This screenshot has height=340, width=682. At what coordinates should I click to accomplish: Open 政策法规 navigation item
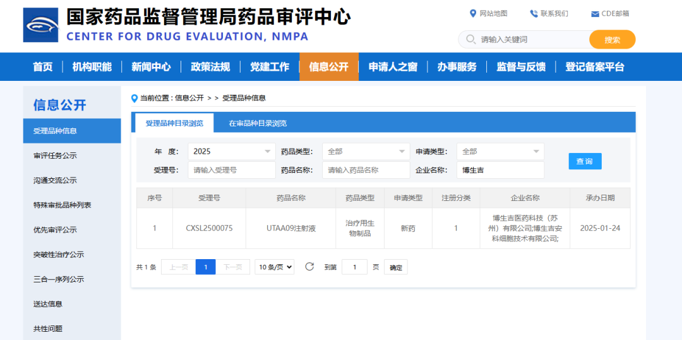tap(210, 66)
